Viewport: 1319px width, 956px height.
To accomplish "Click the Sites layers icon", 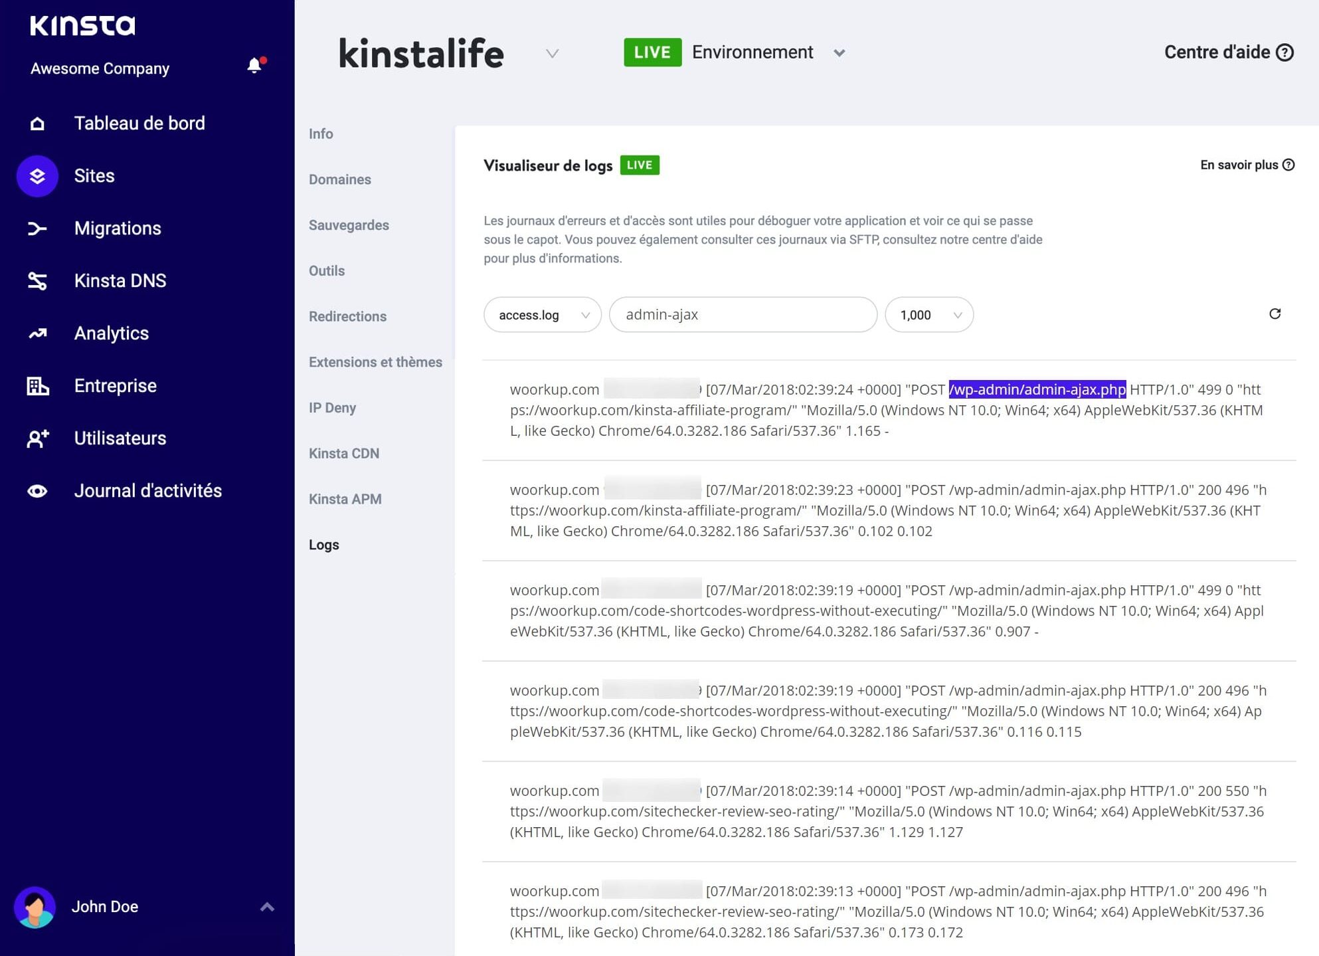I will coord(38,176).
